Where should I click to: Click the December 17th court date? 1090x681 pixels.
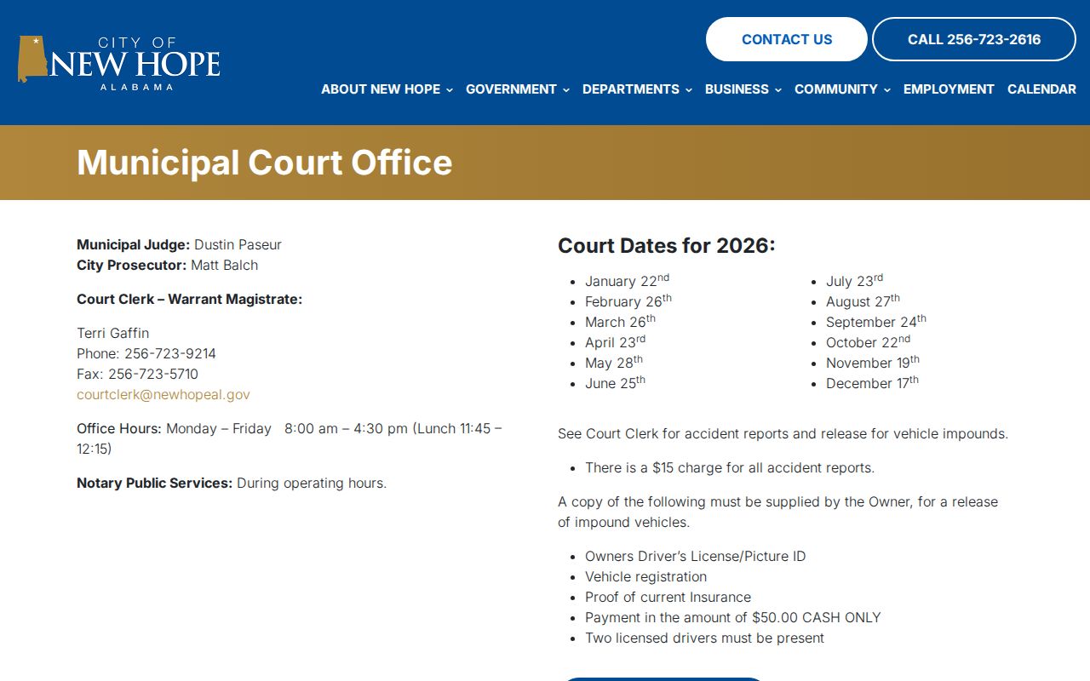872,383
